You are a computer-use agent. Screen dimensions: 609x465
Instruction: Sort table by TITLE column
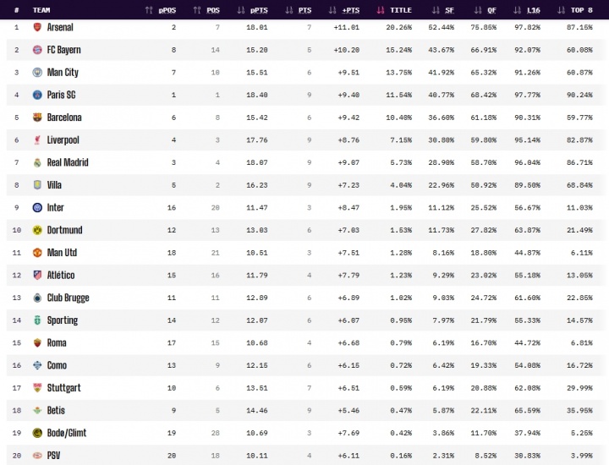(x=394, y=10)
